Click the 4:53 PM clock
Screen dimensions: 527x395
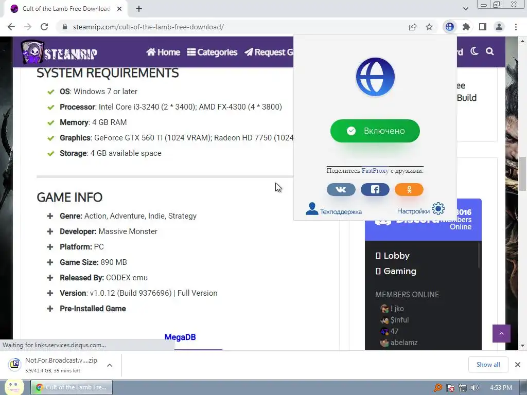tap(501, 388)
